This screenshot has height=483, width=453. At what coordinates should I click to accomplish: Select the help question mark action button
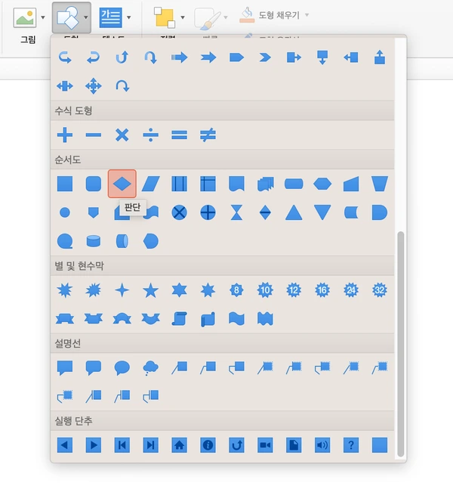[351, 445]
